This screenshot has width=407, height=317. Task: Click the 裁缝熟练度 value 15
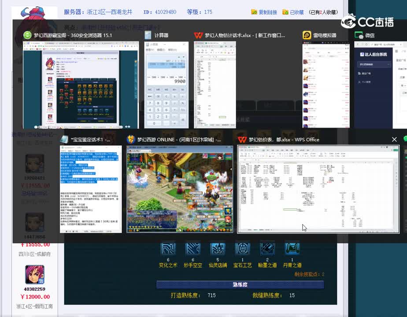(292, 295)
